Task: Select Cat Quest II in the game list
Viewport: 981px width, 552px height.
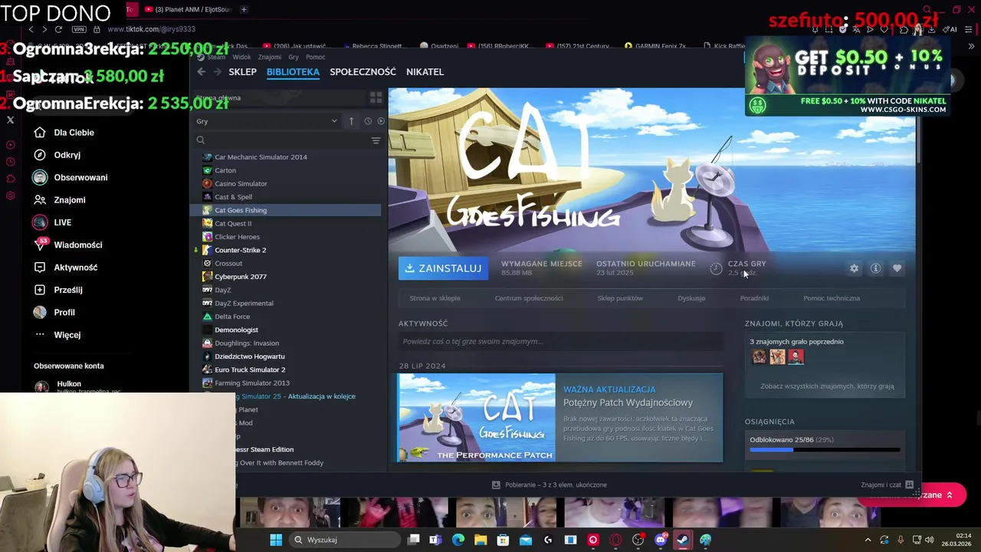Action: click(x=233, y=224)
